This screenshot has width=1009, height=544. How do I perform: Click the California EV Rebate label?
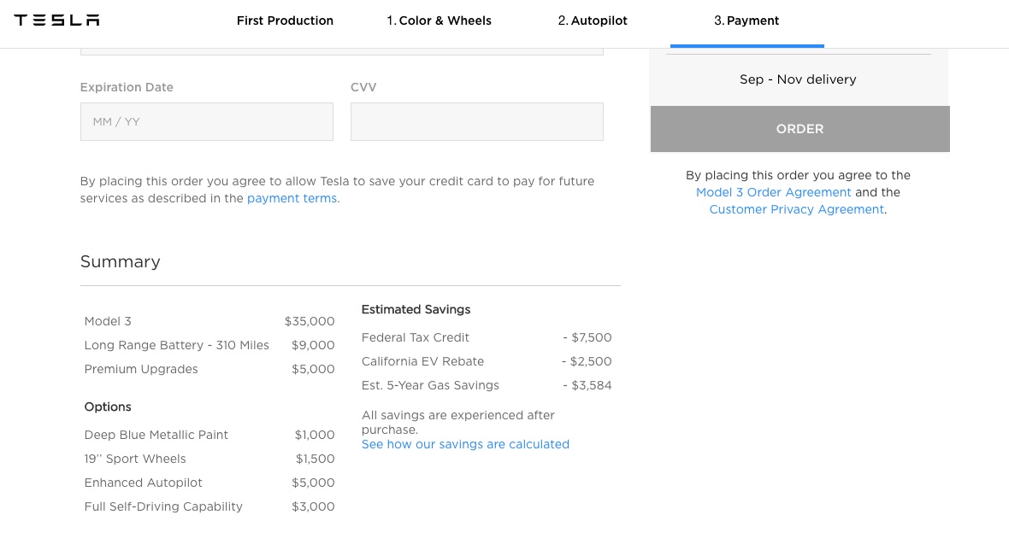coord(422,361)
